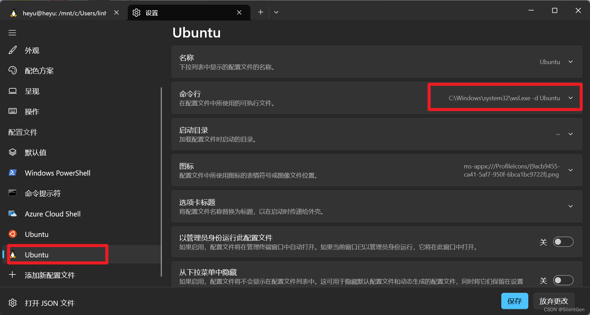The height and width of the screenshot is (315, 590).
Task: Select the 命令提示符 profile
Action: (x=81, y=194)
